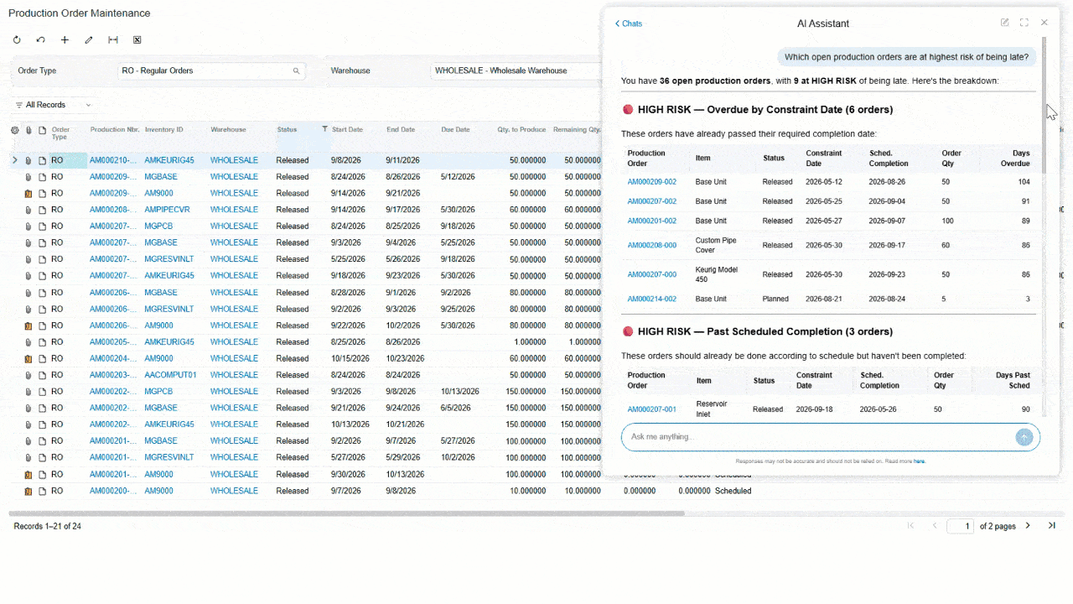Click the attachments paperclip column header
The image size is (1073, 604).
(29, 130)
